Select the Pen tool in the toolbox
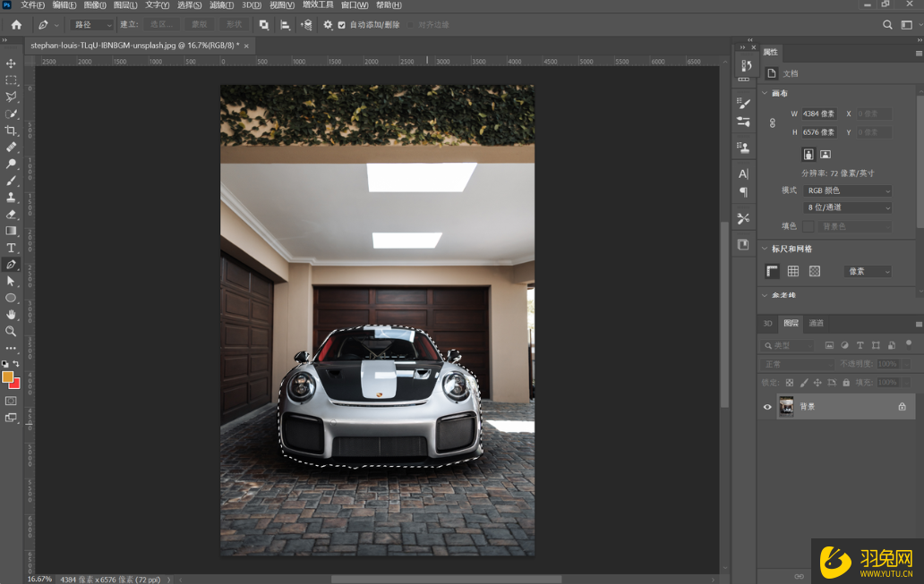924x584 pixels. tap(11, 265)
